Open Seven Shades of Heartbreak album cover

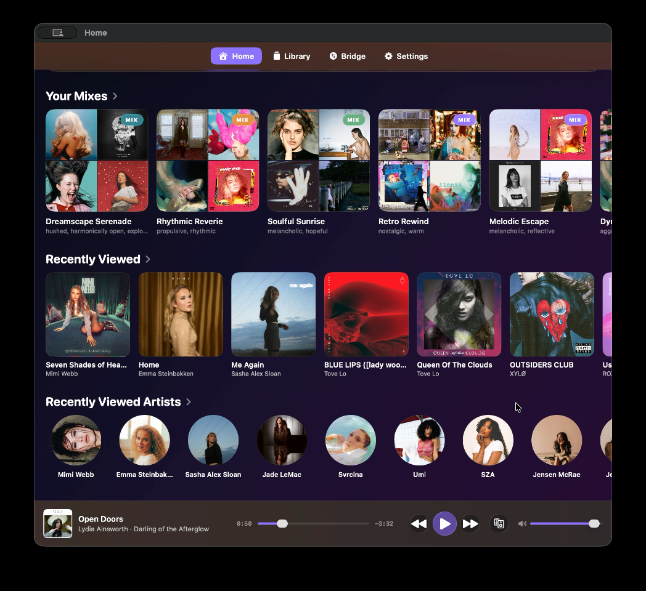click(88, 314)
